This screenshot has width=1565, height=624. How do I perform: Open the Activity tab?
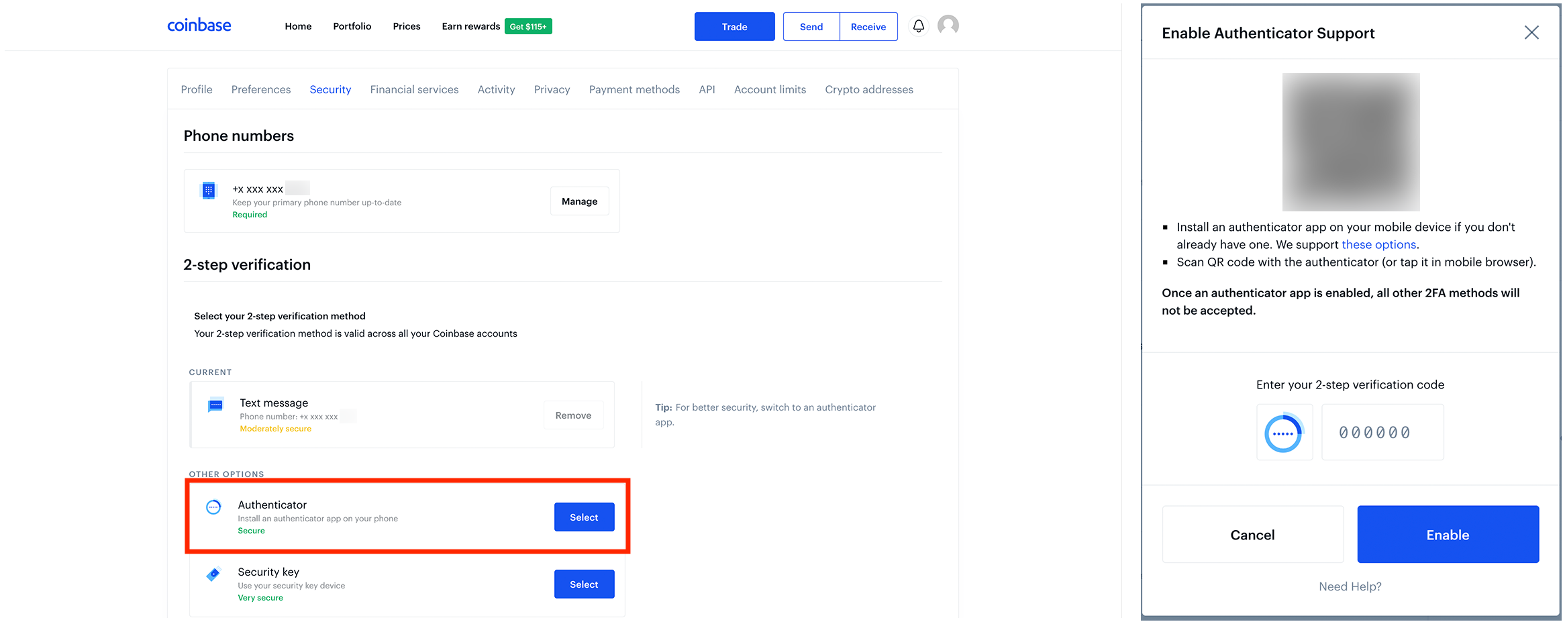(x=497, y=89)
